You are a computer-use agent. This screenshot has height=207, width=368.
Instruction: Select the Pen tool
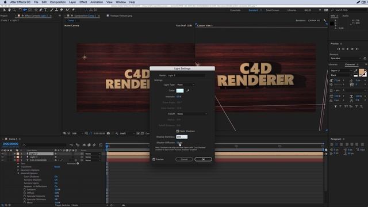tap(41, 10)
